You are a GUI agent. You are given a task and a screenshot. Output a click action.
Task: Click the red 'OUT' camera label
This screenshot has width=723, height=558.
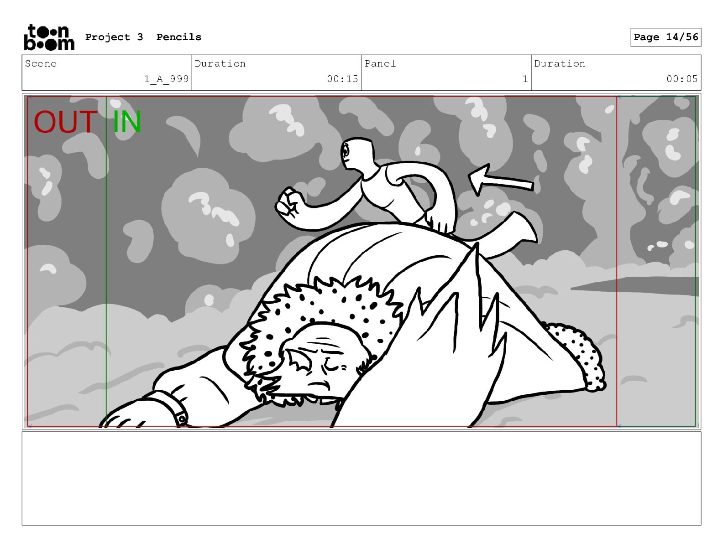(x=65, y=122)
